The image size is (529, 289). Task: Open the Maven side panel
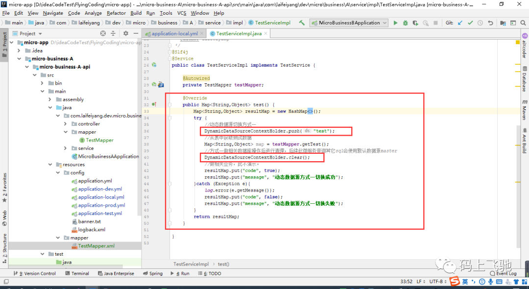pos(524,110)
